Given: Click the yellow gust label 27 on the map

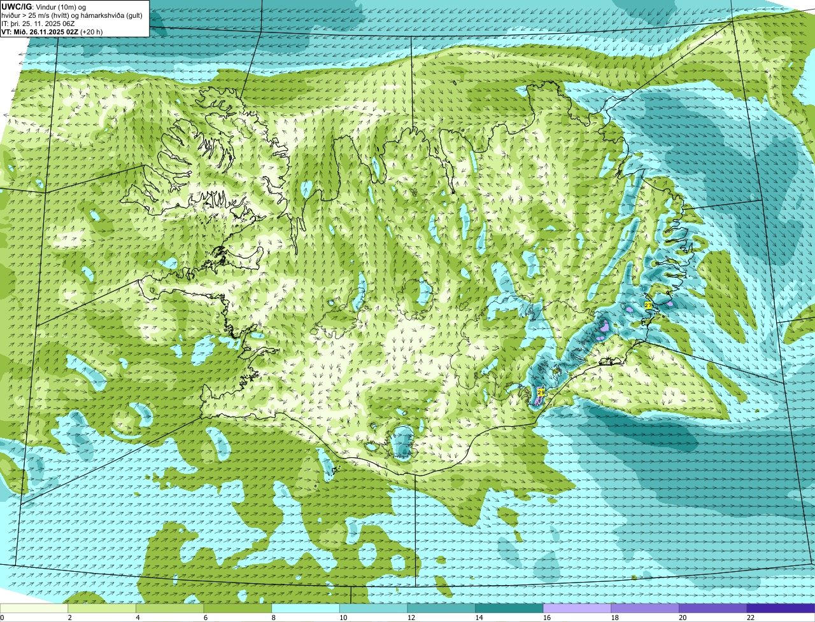Looking at the screenshot, I should pyautogui.click(x=648, y=305).
